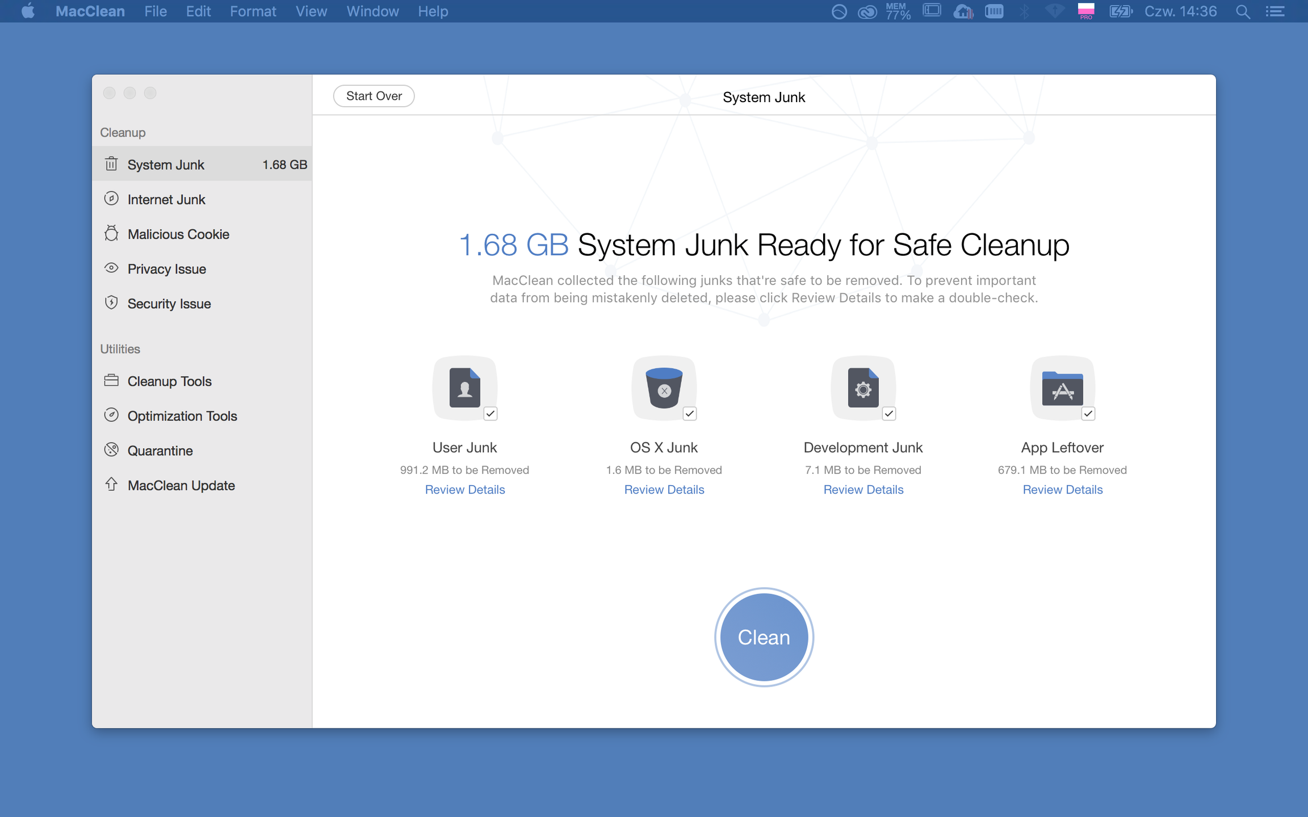
Task: Open Review Details for OS X Junk
Action: [x=664, y=489]
